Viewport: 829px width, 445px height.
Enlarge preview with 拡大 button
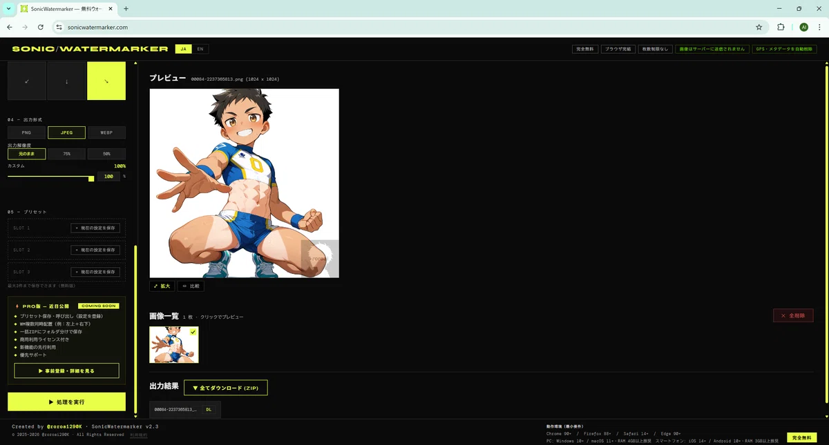tap(162, 286)
